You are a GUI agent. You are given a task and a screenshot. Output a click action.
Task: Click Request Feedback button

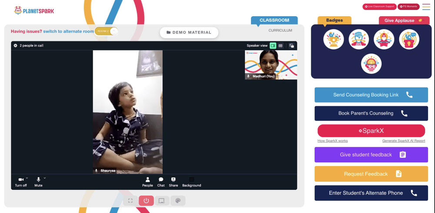371,174
